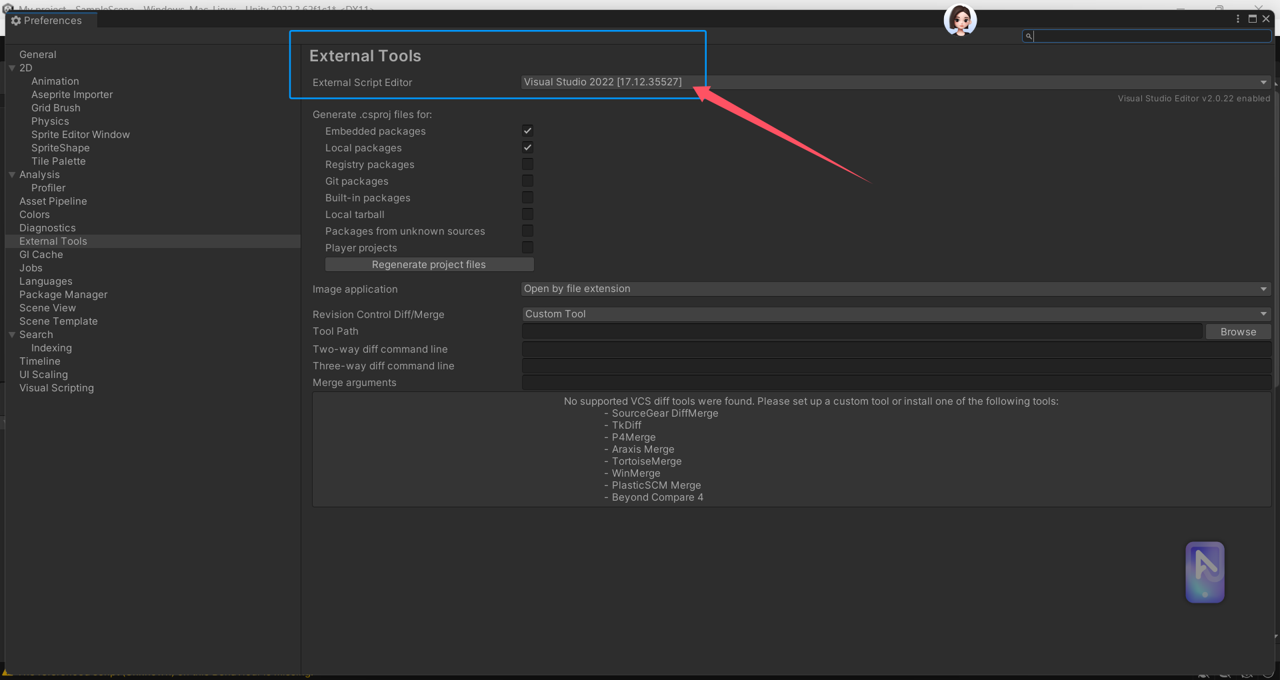Select Languages settings
The image size is (1280, 680).
[x=46, y=281]
